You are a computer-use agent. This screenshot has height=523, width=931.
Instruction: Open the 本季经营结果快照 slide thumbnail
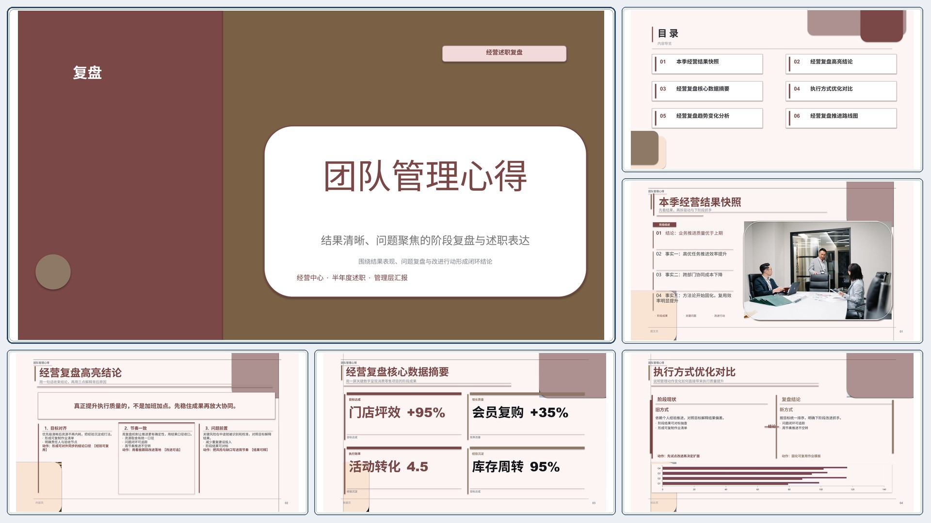(772, 261)
